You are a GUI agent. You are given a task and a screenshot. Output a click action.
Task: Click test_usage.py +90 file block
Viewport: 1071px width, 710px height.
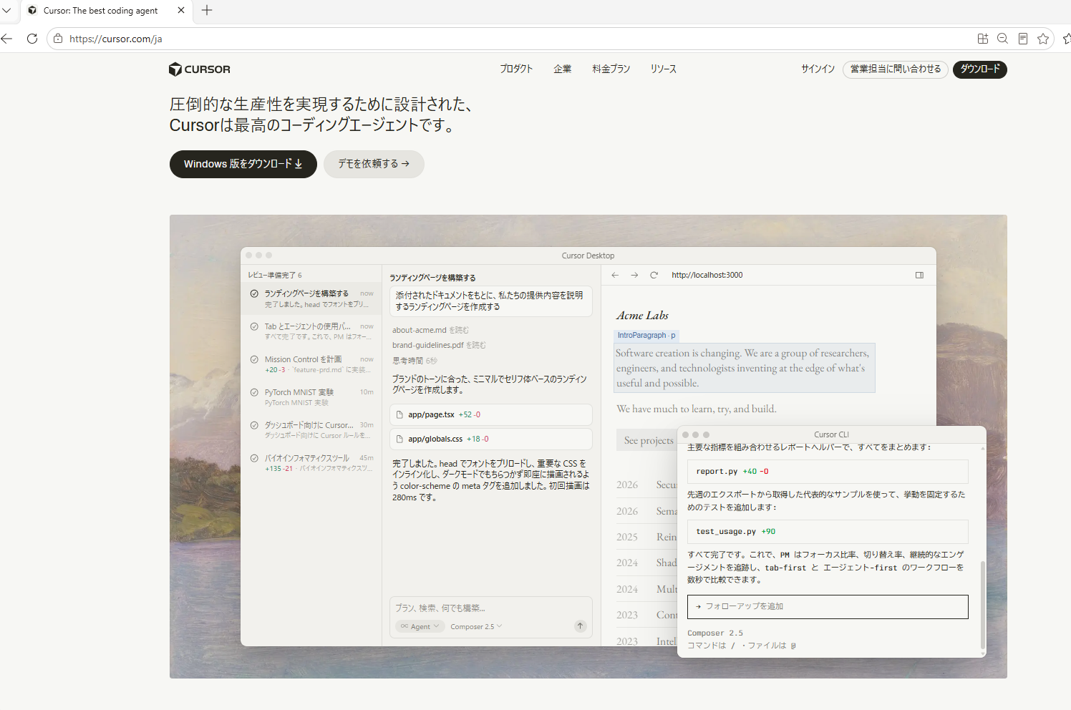828,532
